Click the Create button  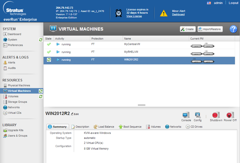pyautogui.click(x=188, y=29)
